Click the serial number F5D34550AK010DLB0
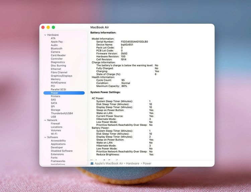The width and height of the screenshot is (251, 192). coord(134,42)
